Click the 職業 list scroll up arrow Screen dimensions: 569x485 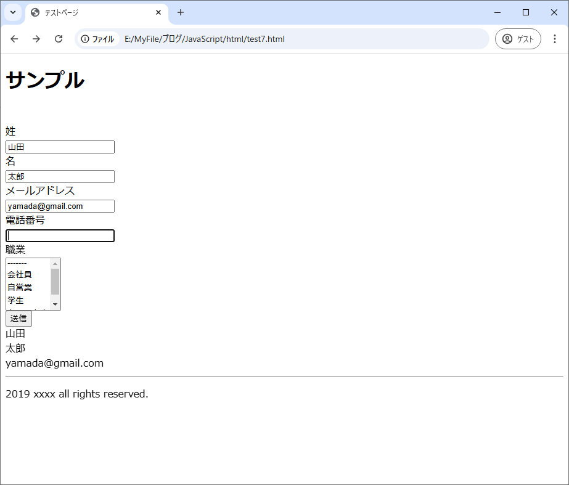[55, 263]
